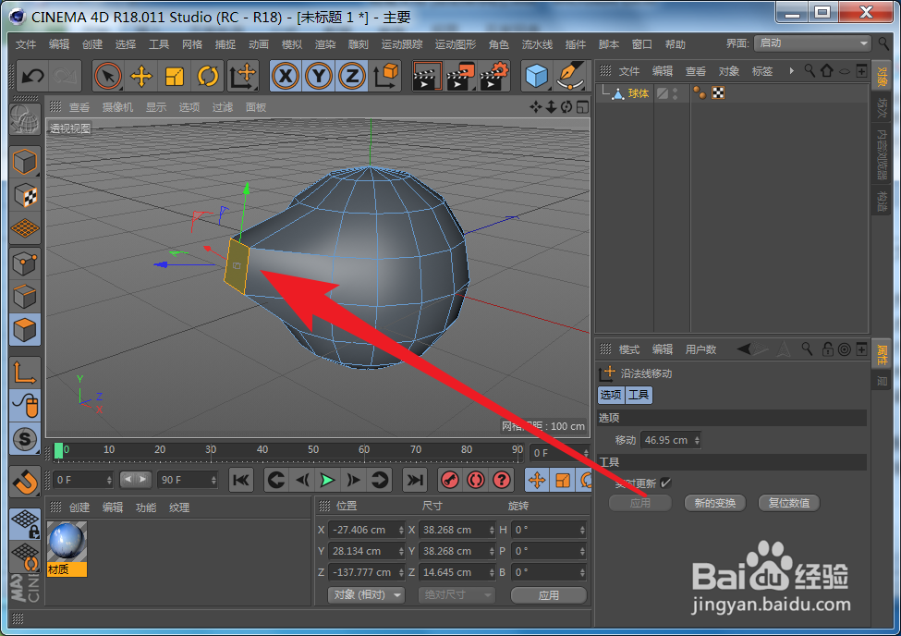This screenshot has width=901, height=636.
Task: Switch to 选项 tab in attributes
Action: 611,395
